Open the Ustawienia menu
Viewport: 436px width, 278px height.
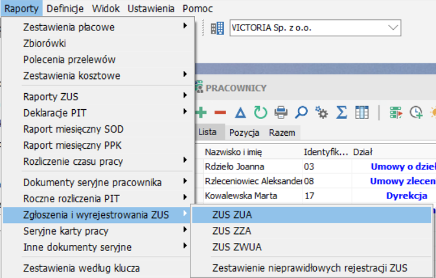click(x=151, y=8)
